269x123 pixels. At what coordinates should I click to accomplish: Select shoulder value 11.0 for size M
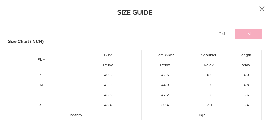[209, 85]
